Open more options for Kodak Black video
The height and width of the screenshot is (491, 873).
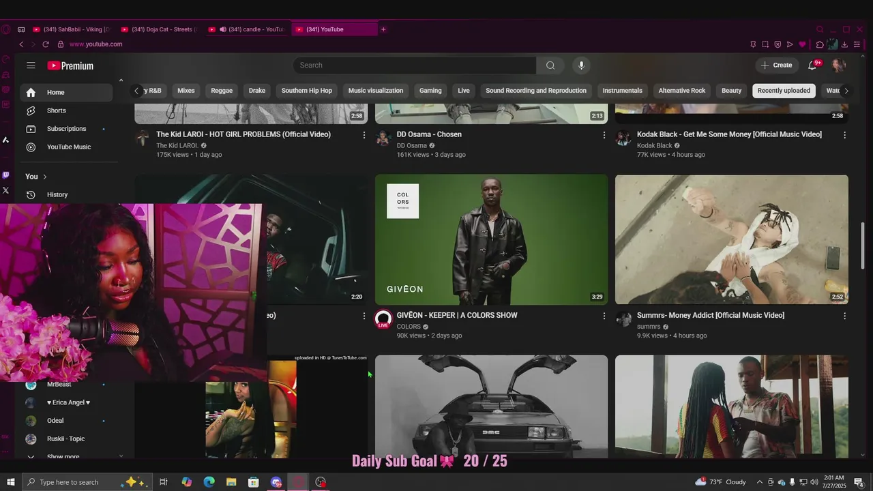coord(844,135)
